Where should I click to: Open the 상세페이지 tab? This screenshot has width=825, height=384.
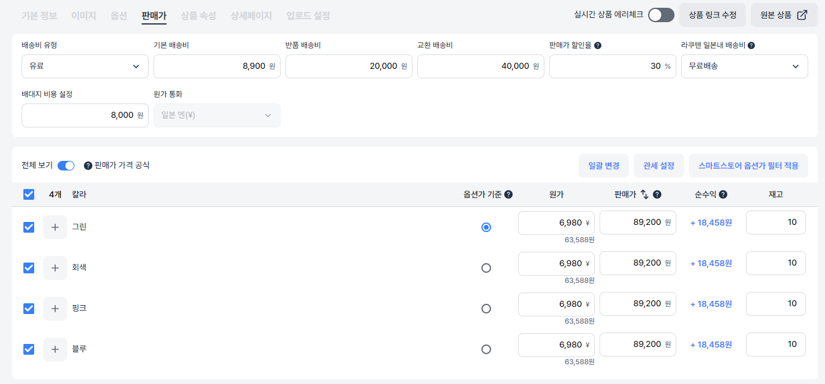pos(251,16)
